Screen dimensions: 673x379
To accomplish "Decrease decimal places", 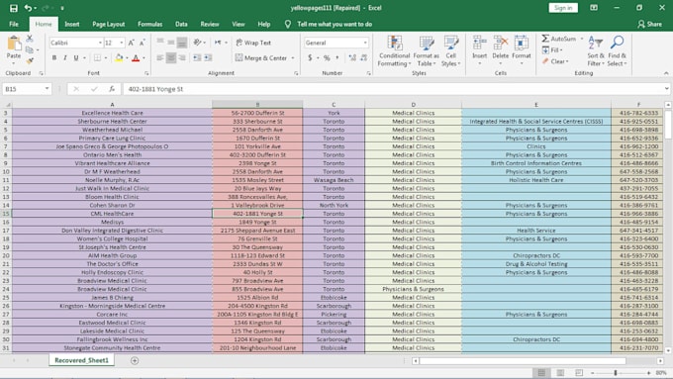I will coord(363,57).
